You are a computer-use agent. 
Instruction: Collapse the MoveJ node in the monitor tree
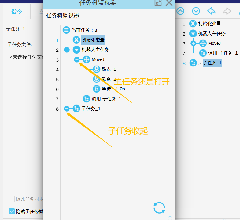pos(77,59)
